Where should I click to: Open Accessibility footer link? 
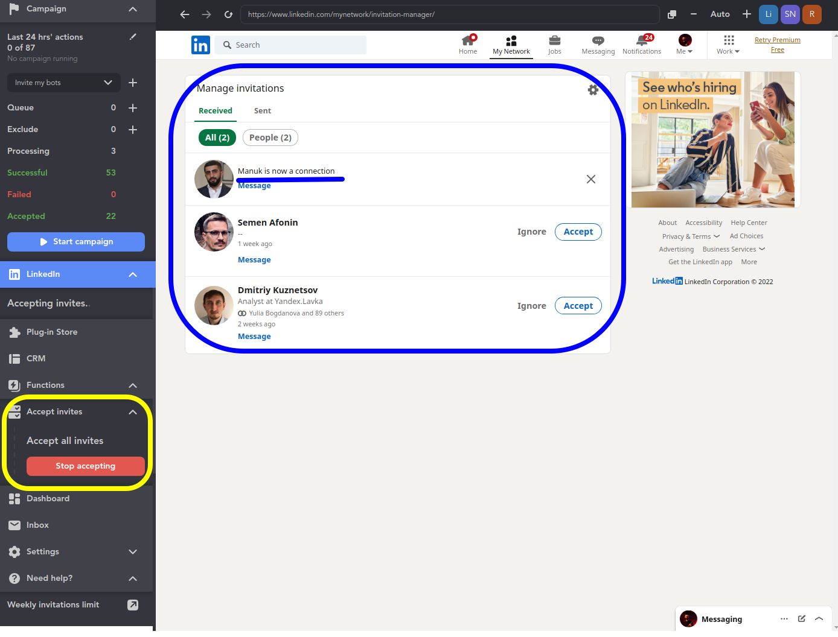coord(703,223)
